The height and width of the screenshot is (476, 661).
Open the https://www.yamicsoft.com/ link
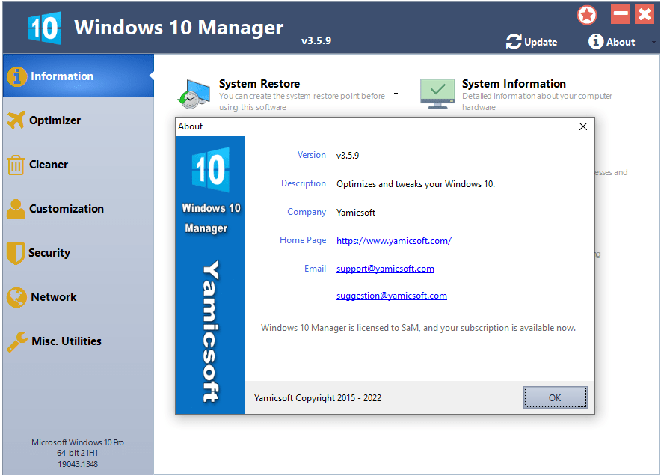394,241
